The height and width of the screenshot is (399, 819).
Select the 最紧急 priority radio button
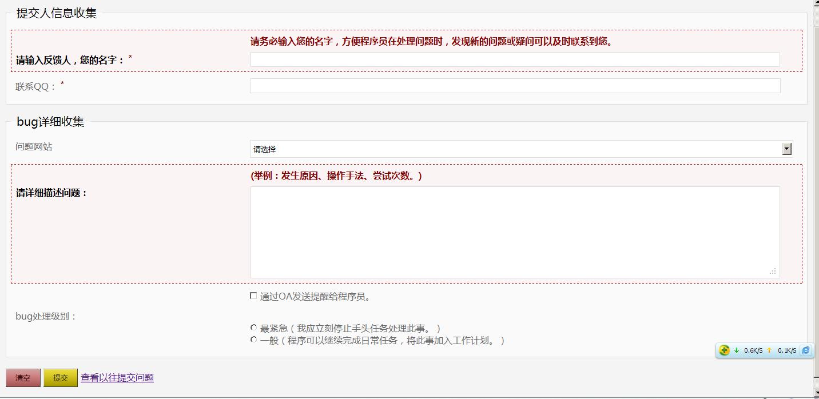point(253,328)
